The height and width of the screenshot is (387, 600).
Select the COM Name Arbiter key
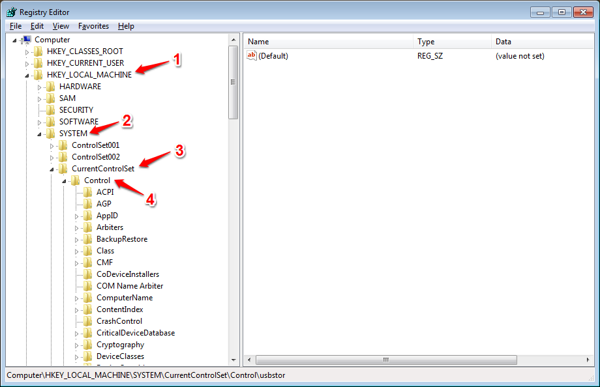click(x=130, y=286)
